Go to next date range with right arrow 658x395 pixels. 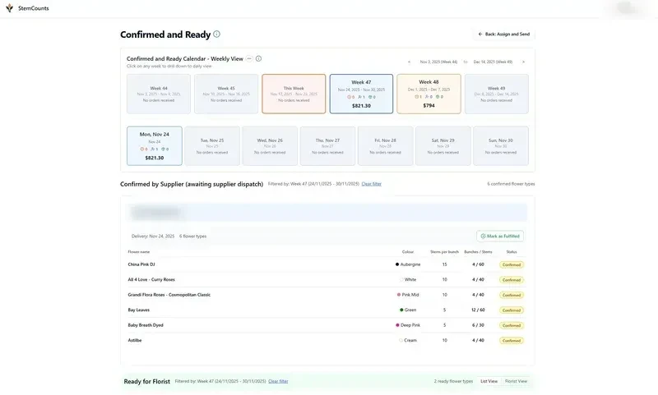(523, 62)
